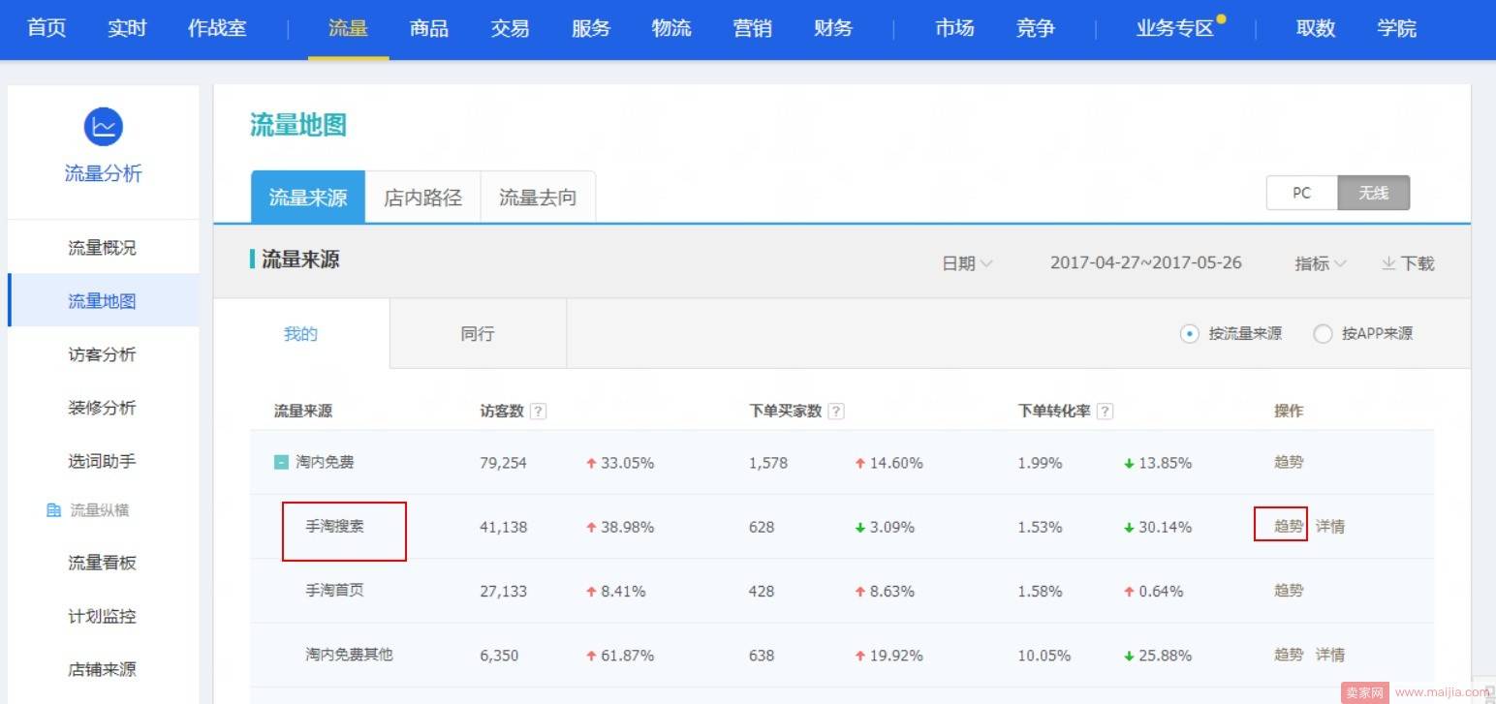Image resolution: width=1496 pixels, height=704 pixels.
Task: Open 服务 in top navigation
Action: (591, 28)
